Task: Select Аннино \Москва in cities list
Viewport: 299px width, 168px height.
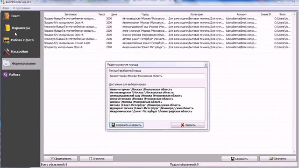Action: point(136,102)
